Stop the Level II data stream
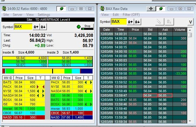The width and height of the screenshot is (196, 127). pos(87,26)
